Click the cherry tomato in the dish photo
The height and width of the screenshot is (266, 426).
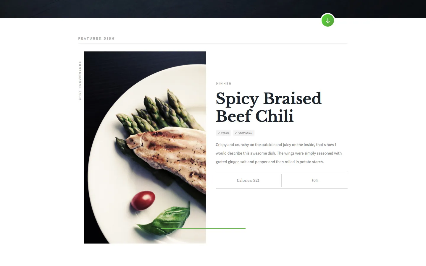click(143, 200)
